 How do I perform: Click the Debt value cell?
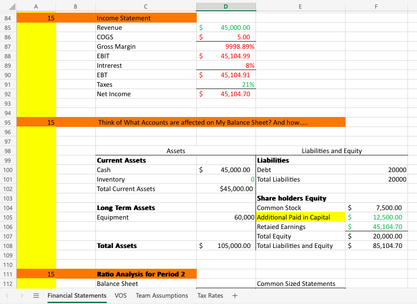[x=376, y=170]
